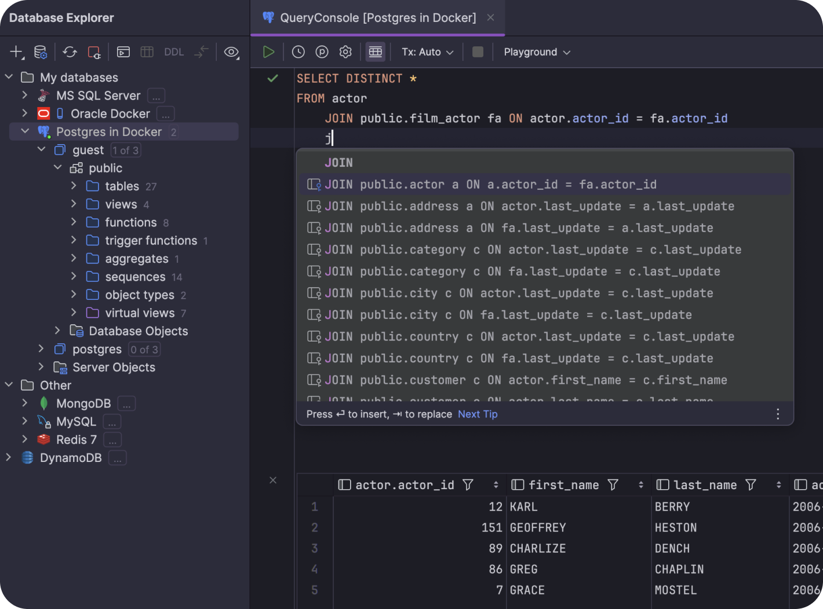This screenshot has height=609, width=823.
Task: Open the explain plan icon in console toolbar
Action: [x=322, y=52]
